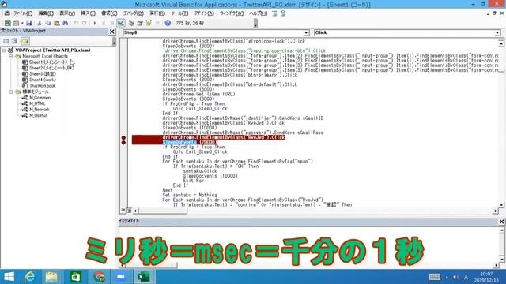Open the Properties Window toolbar icon
Viewport: 506px width, 284px height.
pyautogui.click(x=140, y=23)
